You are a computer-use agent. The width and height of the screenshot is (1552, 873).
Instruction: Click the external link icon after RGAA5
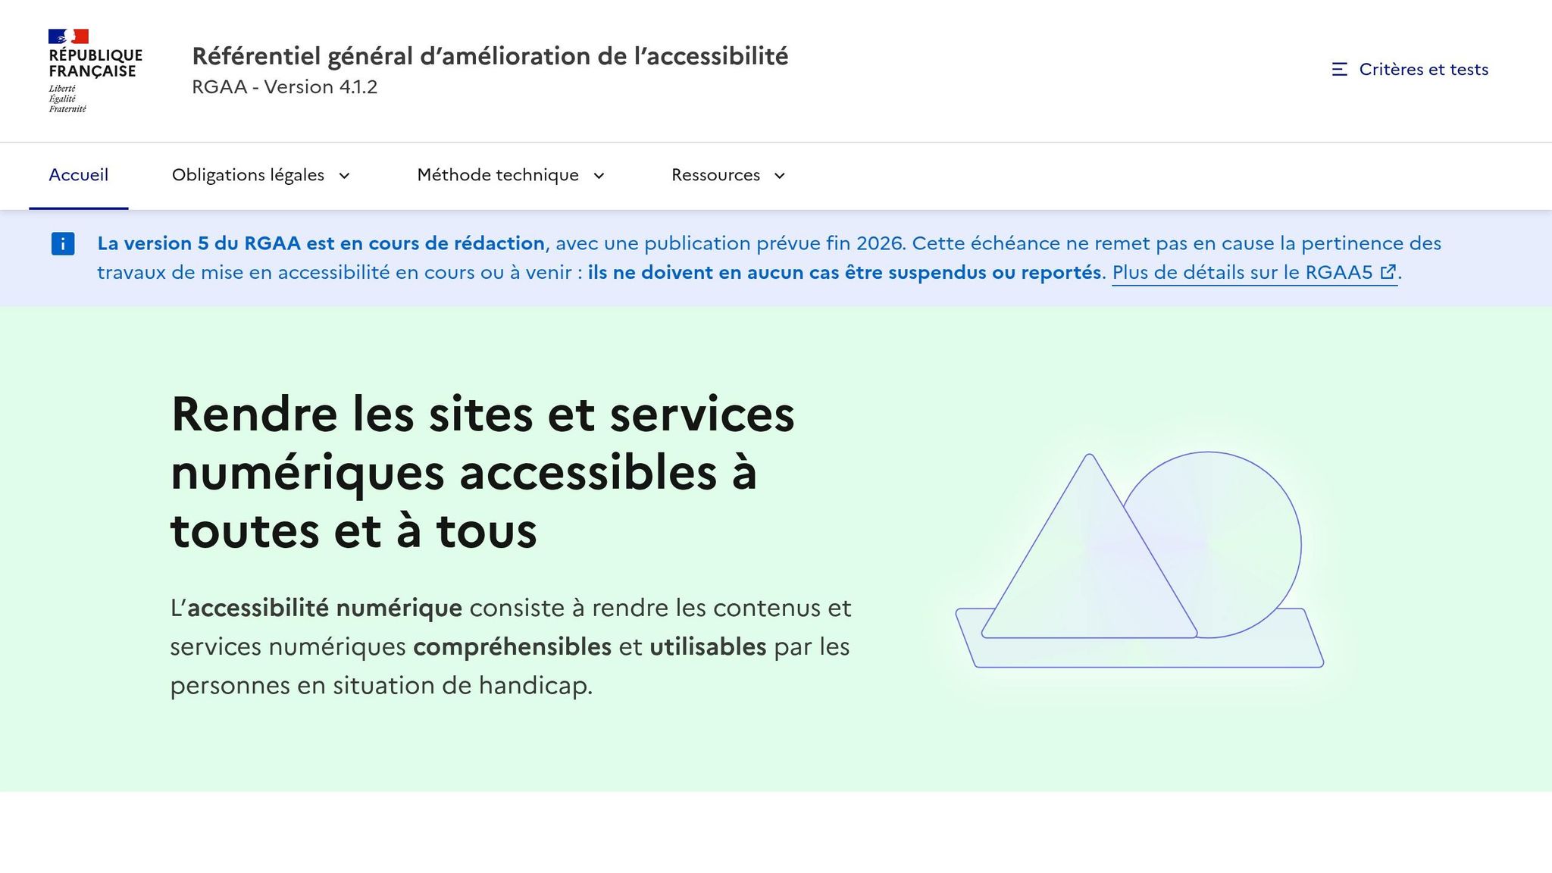1388,273
